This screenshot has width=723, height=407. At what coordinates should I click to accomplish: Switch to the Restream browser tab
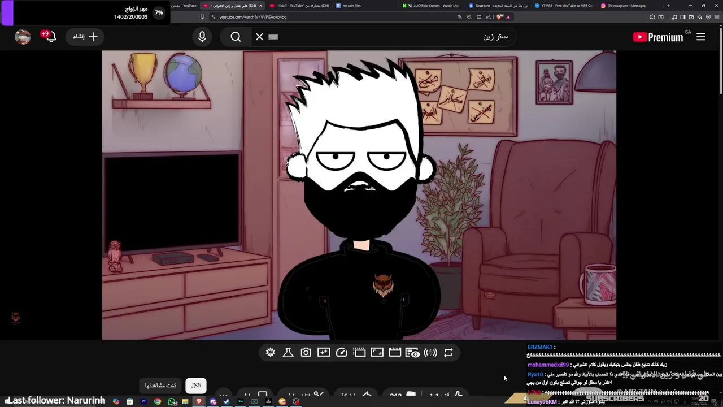(499, 6)
